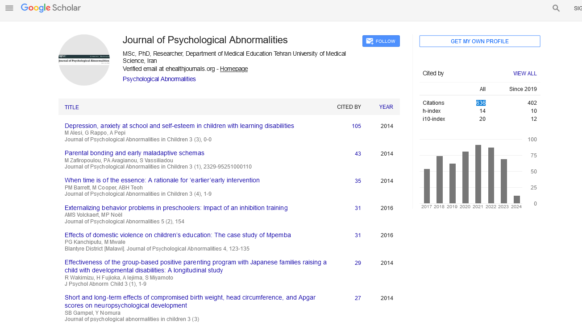Click the 2021 bar in citations chart
The height and width of the screenshot is (325, 582).
tap(478, 174)
